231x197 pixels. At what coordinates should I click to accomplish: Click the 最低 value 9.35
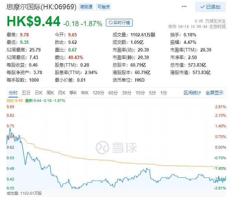coord(24,42)
